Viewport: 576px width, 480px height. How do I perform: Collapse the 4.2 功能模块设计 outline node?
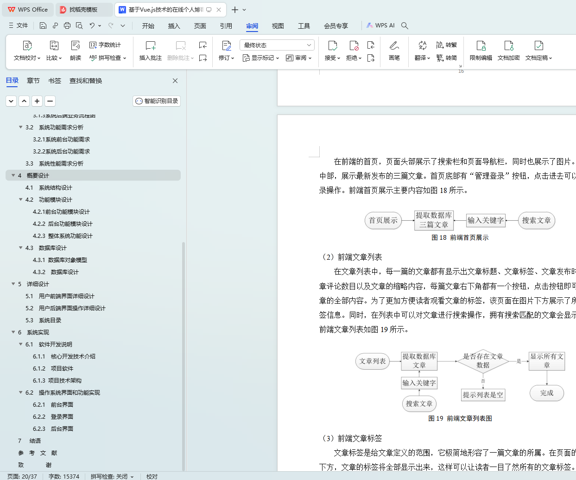tap(20, 199)
